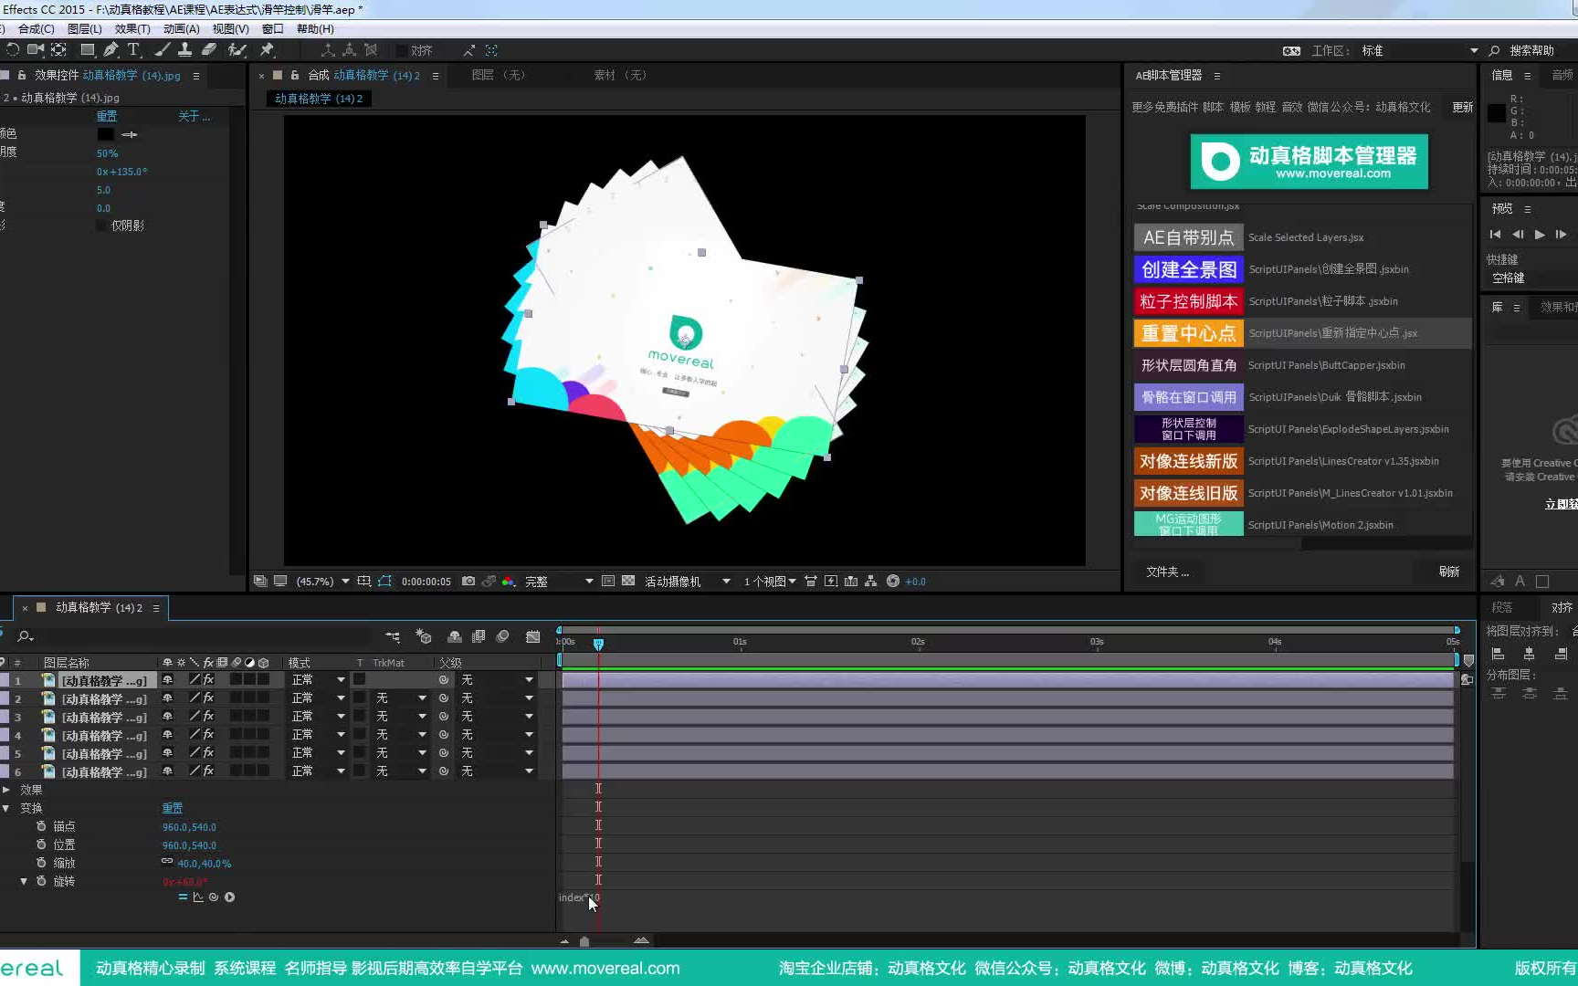Screen dimensions: 1578x986
Task: Open the 动画(A) animation menu
Action: [181, 29]
